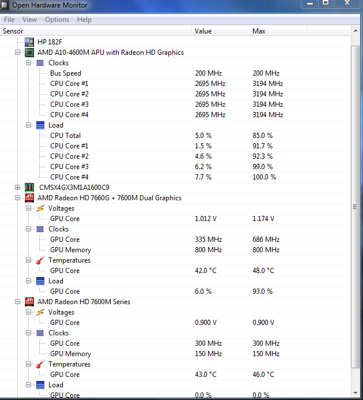
Task: Click the Sensor column header
Action: coord(96,31)
